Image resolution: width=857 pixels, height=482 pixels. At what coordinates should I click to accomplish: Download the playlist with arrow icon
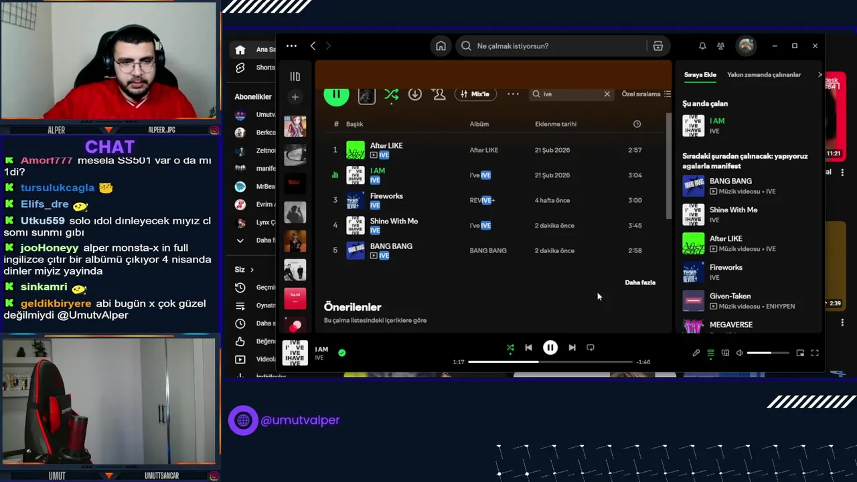point(415,94)
